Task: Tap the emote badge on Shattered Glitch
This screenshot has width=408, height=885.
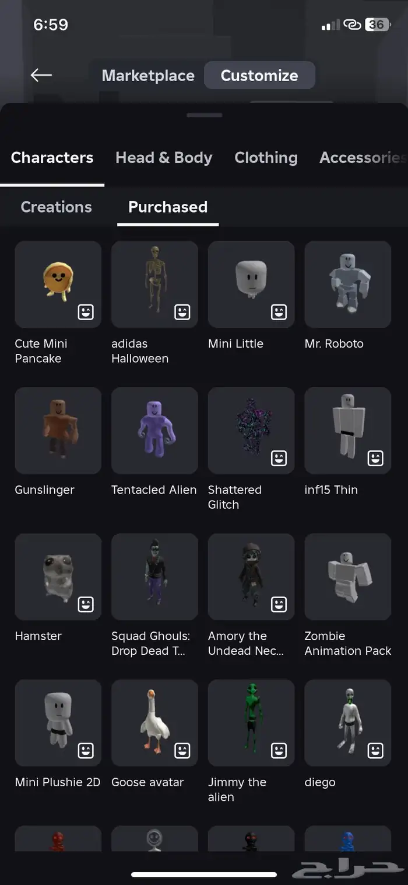Action: click(279, 458)
